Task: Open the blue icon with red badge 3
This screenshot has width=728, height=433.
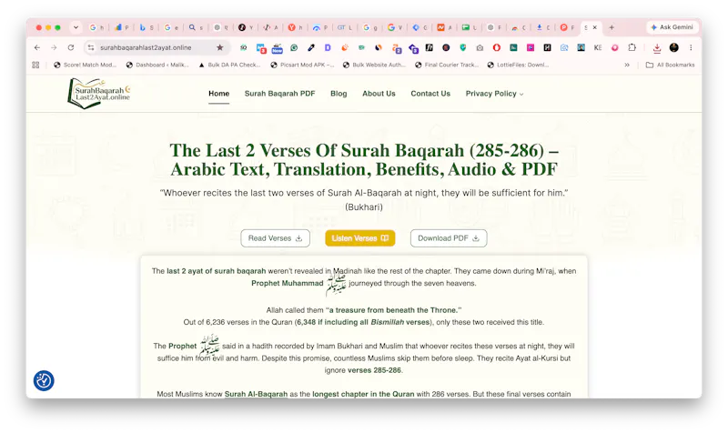Action: pyautogui.click(x=261, y=48)
